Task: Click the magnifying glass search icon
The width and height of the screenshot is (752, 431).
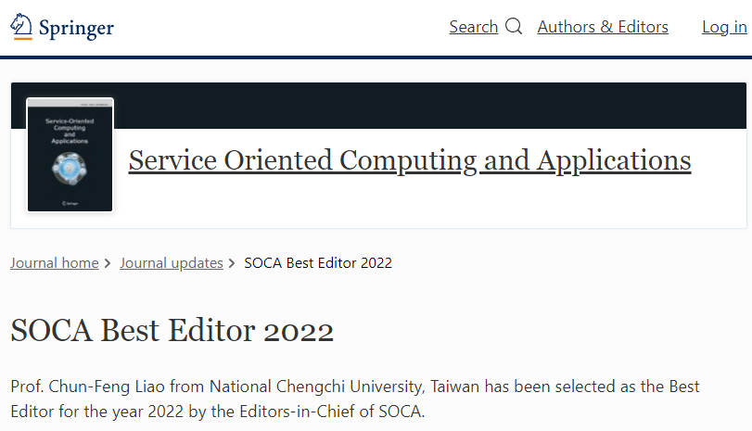Action: pos(514,26)
